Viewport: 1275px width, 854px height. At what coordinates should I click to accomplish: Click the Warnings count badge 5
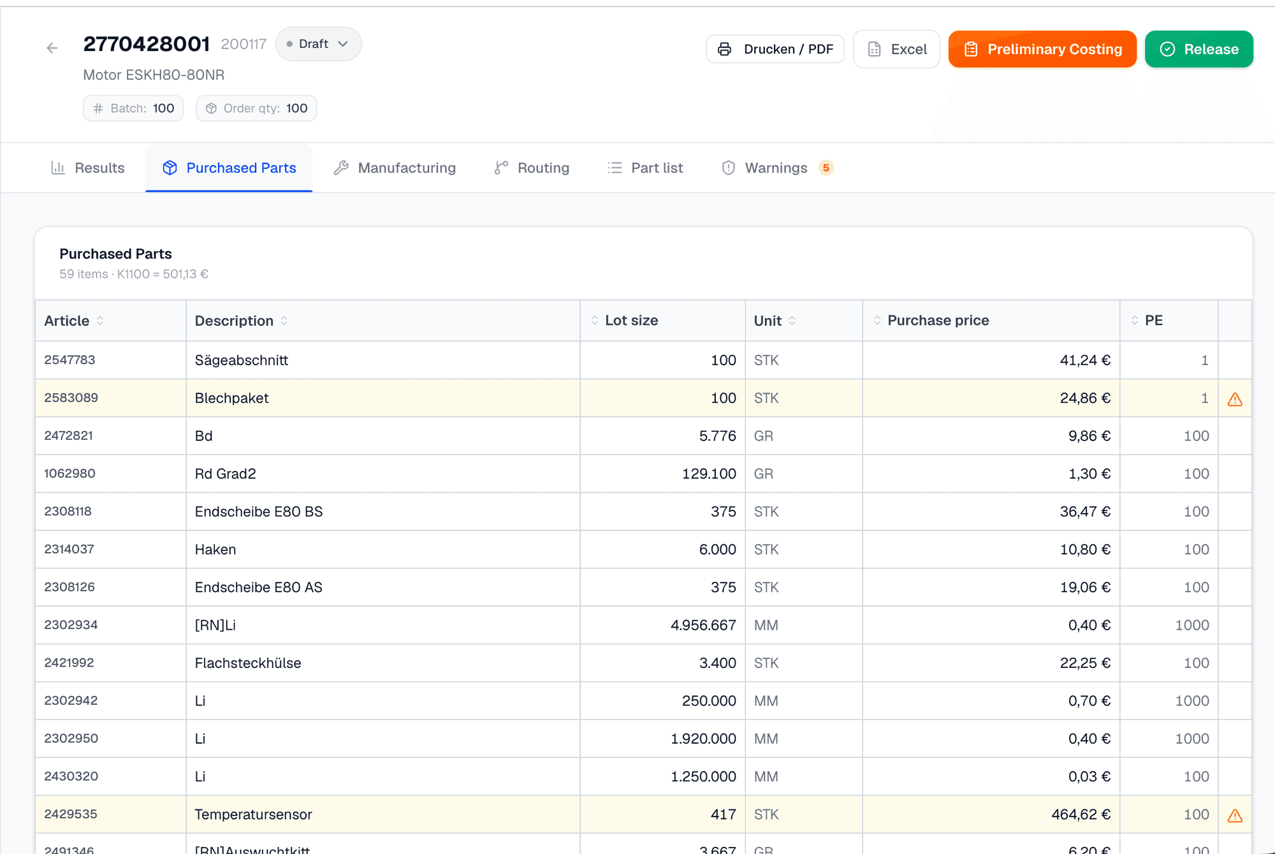pos(826,168)
